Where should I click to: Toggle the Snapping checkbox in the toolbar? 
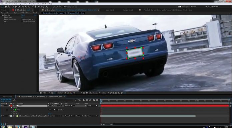pyautogui.click(x=64, y=7)
